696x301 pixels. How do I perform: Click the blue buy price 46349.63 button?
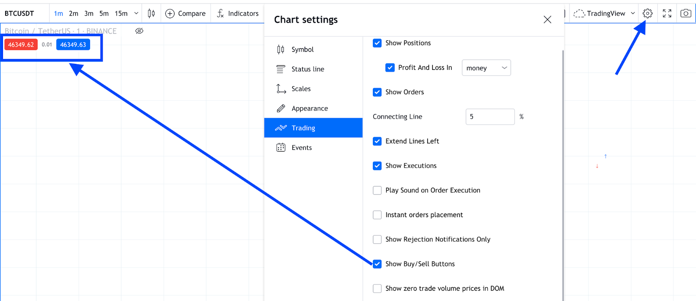click(x=73, y=45)
